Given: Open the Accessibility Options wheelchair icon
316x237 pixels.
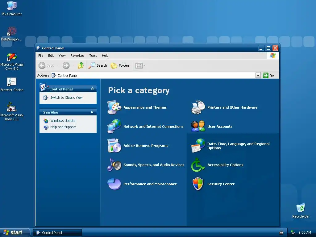Looking at the screenshot, I should click(x=198, y=165).
